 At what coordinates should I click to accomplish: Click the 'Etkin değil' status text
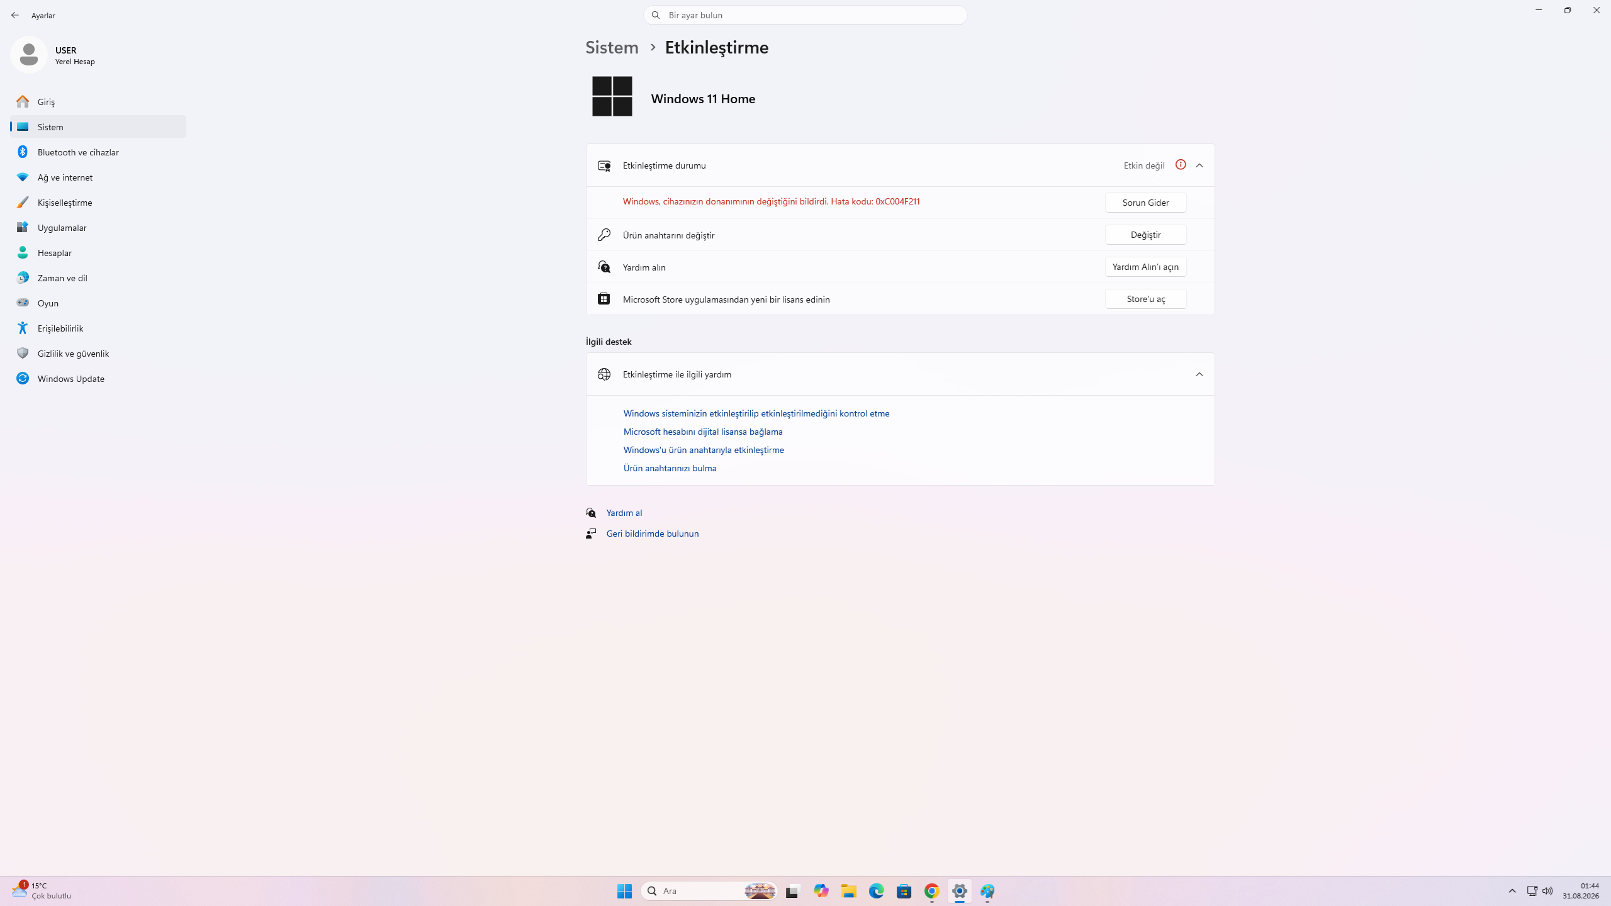pyautogui.click(x=1144, y=165)
